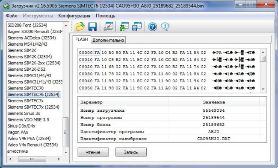Click first FA byte in row 00000
This screenshot has width=278, height=168.
(97, 52)
